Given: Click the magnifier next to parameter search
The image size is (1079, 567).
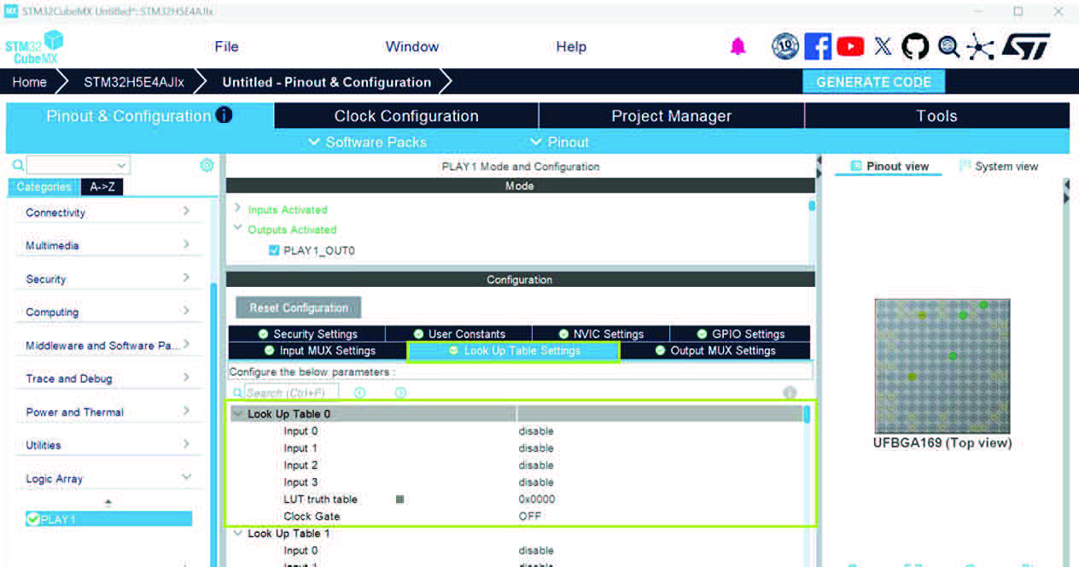Looking at the screenshot, I should [237, 393].
